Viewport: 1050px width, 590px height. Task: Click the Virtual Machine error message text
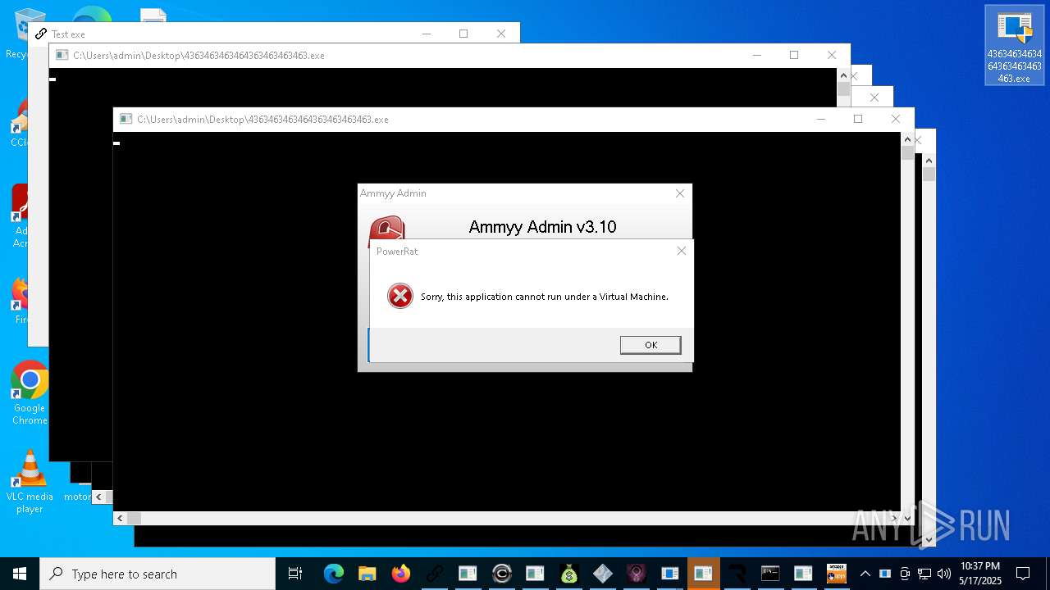[545, 297]
